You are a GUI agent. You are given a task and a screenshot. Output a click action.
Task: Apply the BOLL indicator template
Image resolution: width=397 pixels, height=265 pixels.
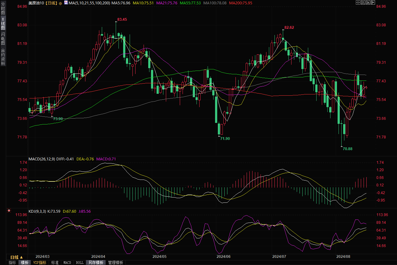pyautogui.click(x=80, y=263)
